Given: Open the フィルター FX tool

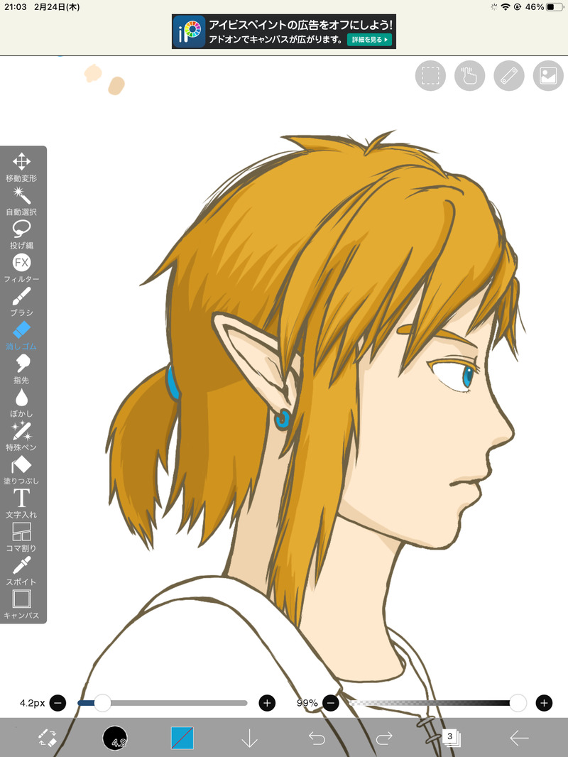Looking at the screenshot, I should (x=21, y=268).
